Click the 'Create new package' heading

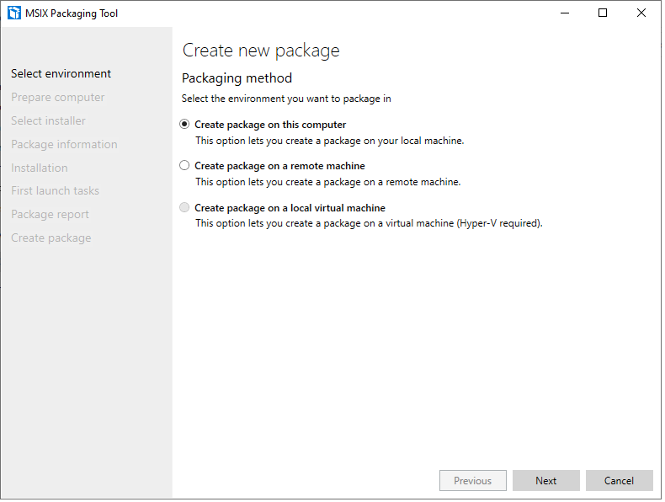coord(261,51)
